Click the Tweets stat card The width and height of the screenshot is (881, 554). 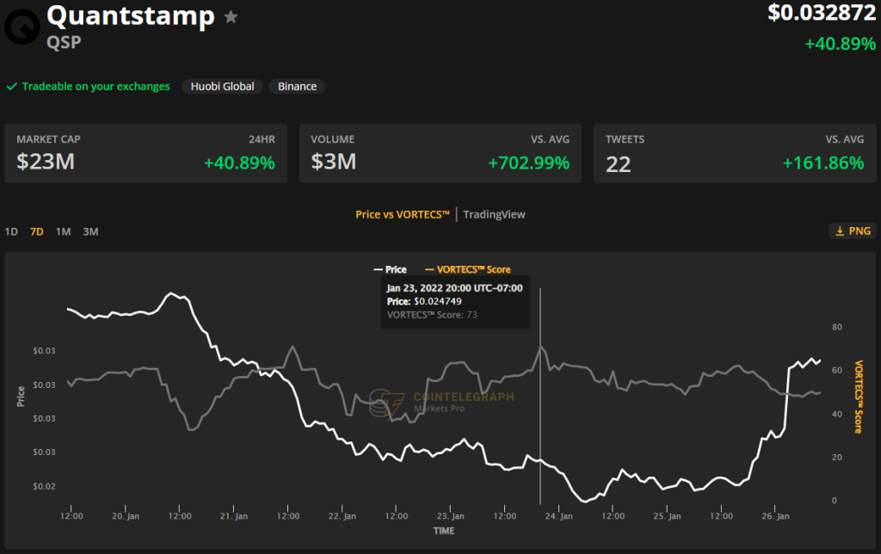click(734, 153)
